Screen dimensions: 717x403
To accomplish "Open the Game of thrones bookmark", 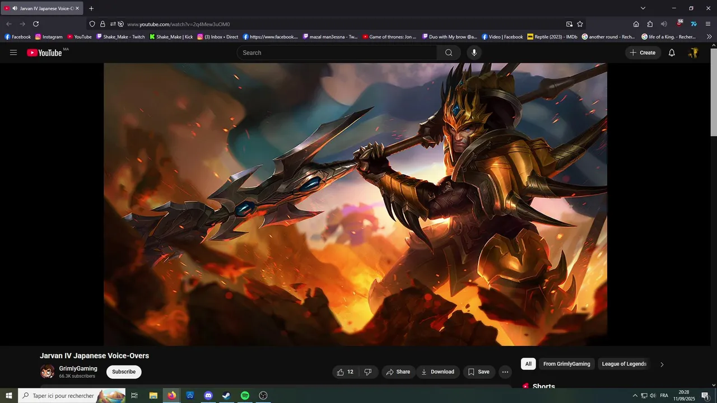I will coord(389,37).
